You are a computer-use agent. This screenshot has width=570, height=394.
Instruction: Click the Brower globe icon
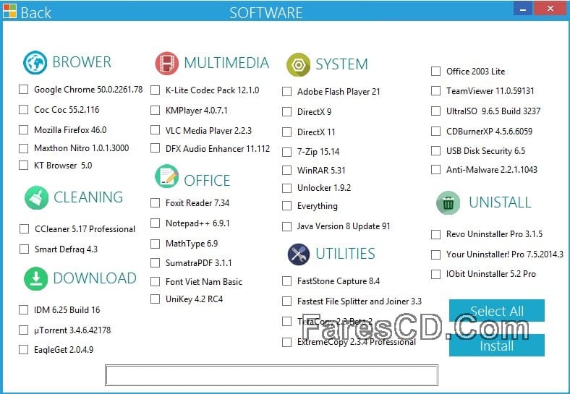coord(35,62)
